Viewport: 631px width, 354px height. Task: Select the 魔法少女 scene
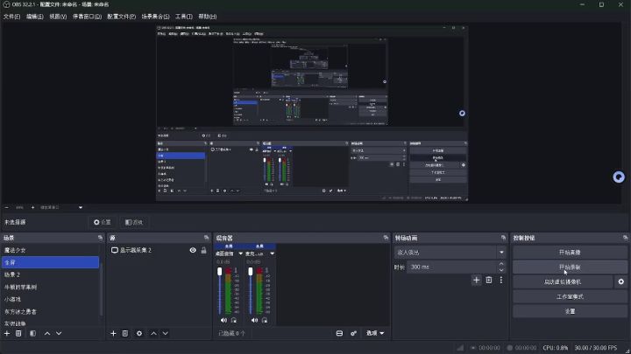coord(50,250)
